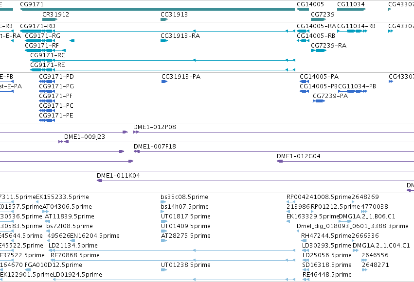The image size is (414, 282).
Task: Select transcript CG14005-RB
Action: [303, 41]
